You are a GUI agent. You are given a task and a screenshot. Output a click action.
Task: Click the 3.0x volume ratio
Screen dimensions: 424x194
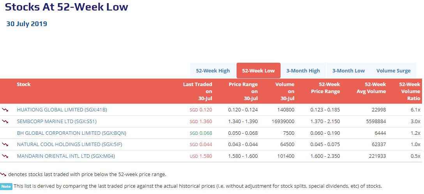point(416,121)
